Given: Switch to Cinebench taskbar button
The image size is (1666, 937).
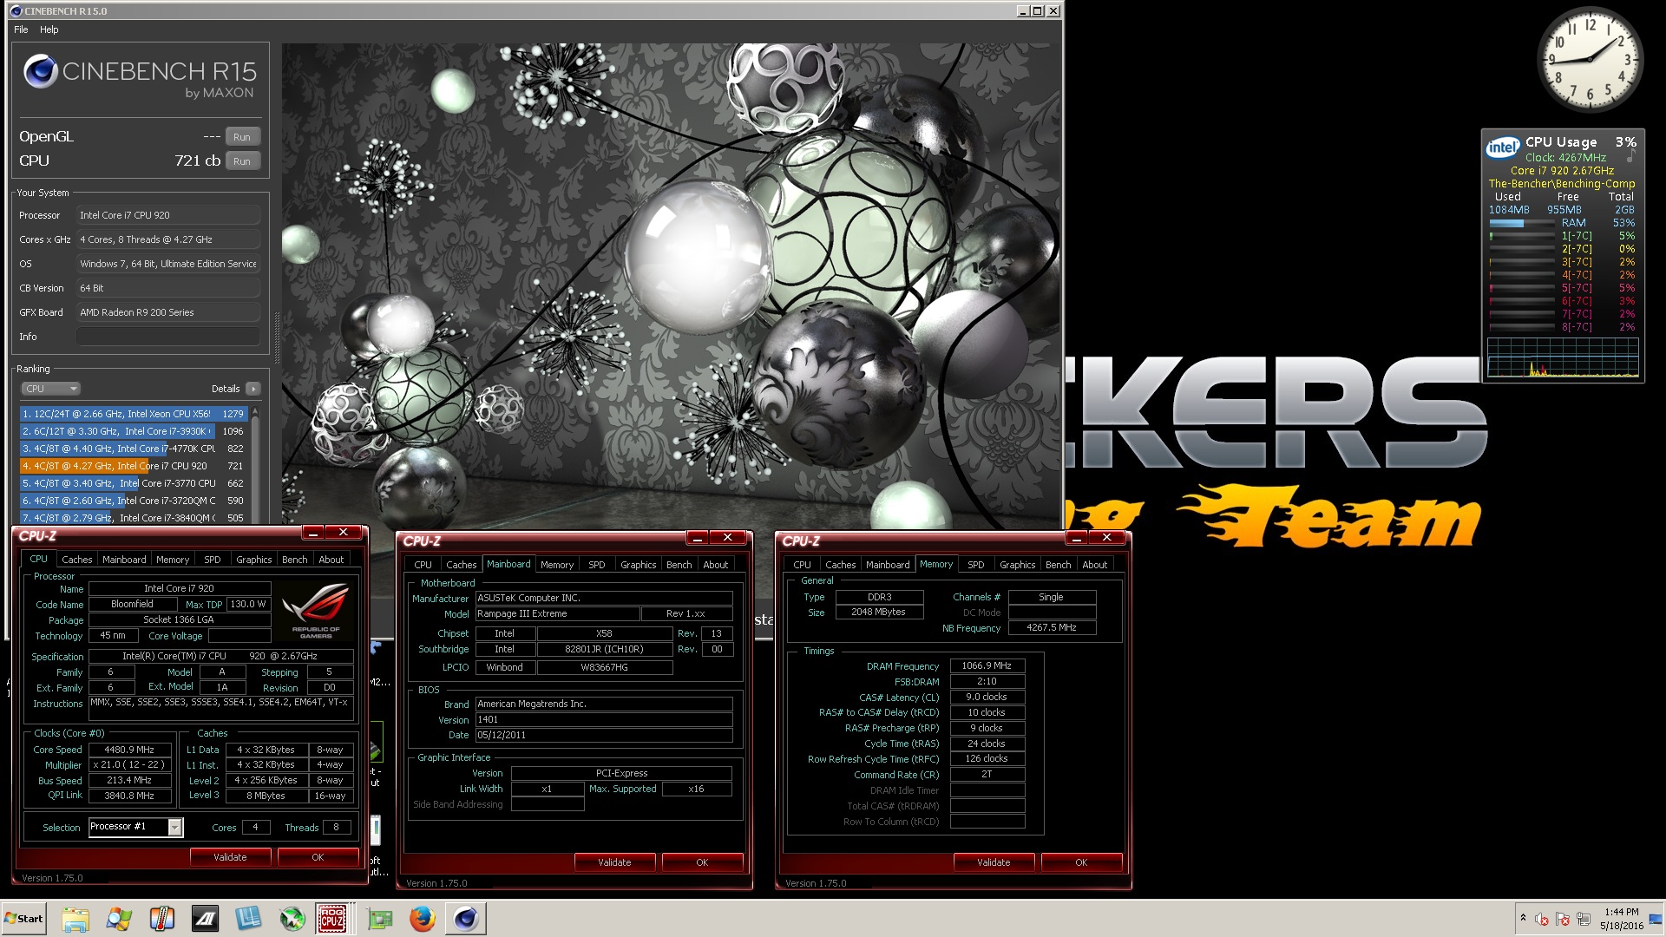Looking at the screenshot, I should pos(466,919).
